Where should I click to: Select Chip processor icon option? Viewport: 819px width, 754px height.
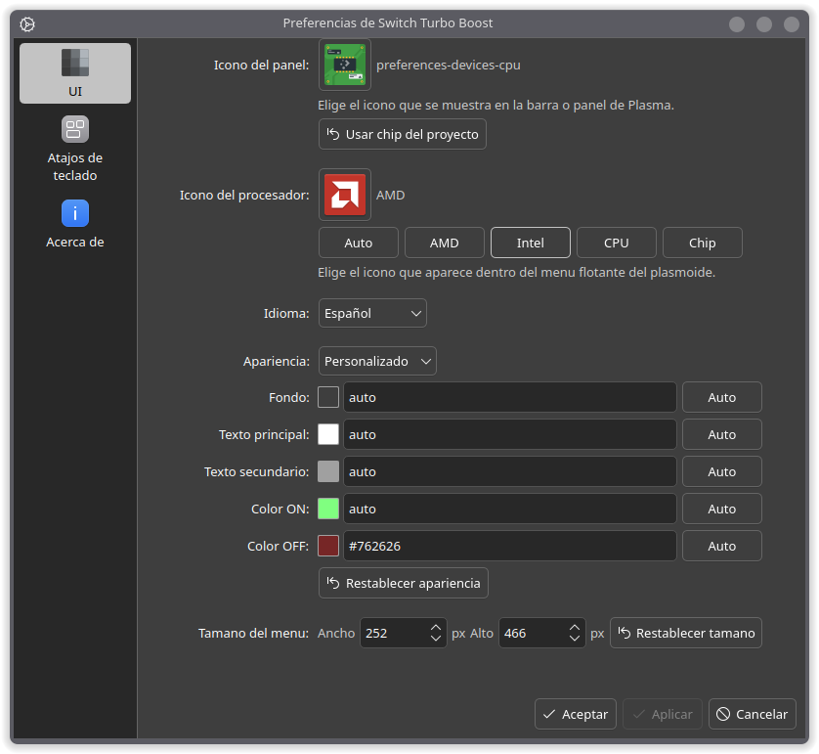click(702, 243)
